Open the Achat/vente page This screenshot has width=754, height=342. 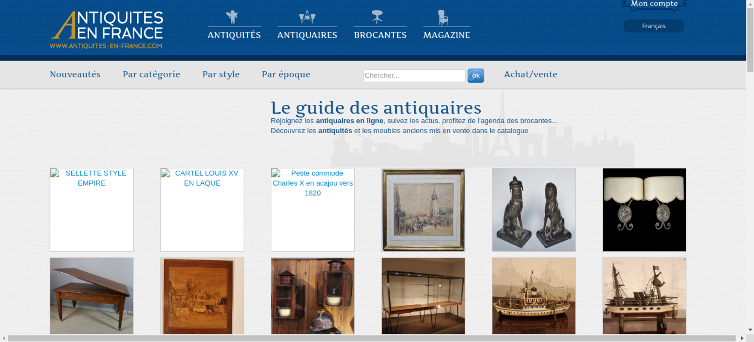click(530, 75)
